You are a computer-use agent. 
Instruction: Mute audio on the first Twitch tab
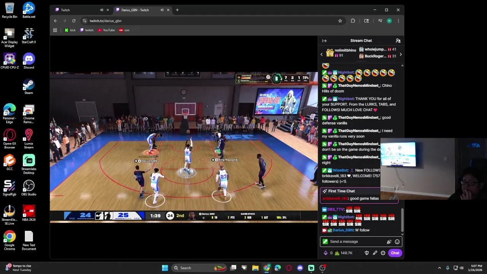point(102,10)
